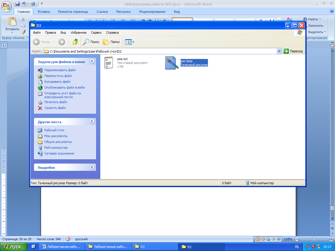The image size is (335, 251).
Task: Click Переместить файл link
Action: point(58,76)
